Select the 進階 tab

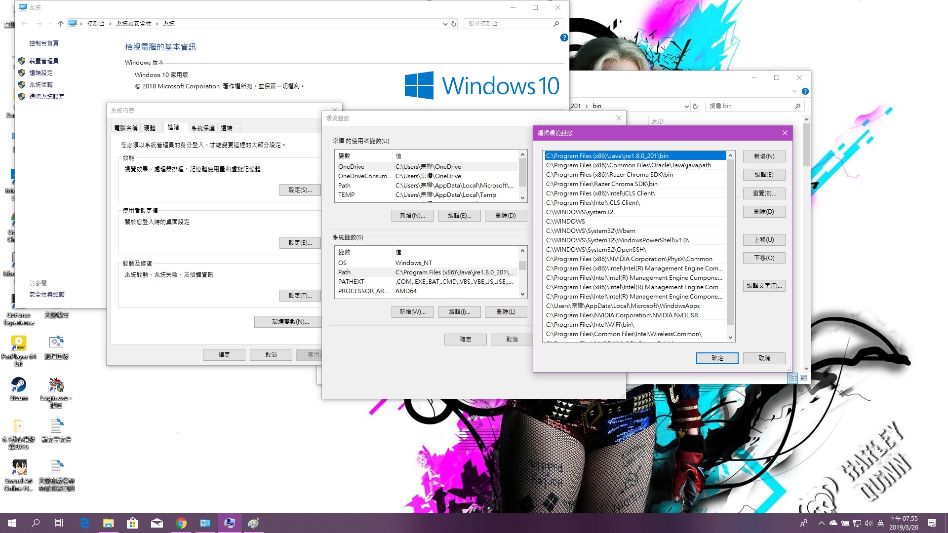(x=173, y=127)
